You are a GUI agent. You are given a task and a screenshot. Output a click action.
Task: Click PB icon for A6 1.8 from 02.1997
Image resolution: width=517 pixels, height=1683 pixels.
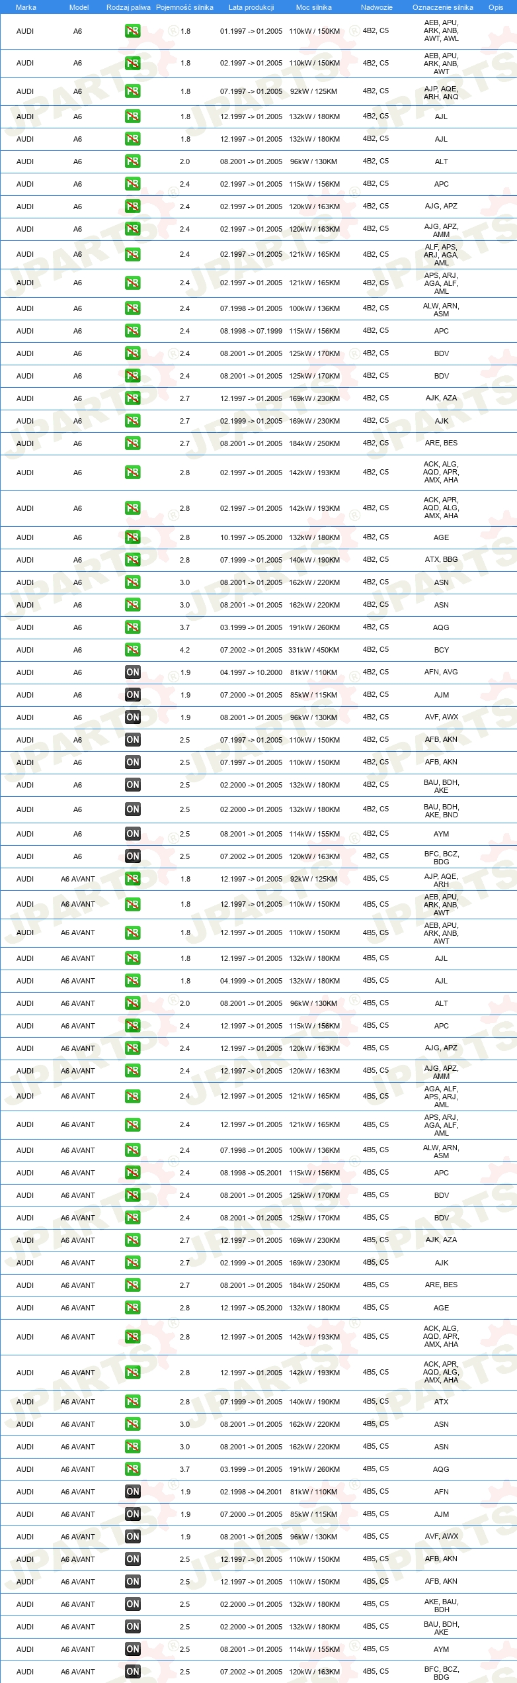(x=132, y=64)
